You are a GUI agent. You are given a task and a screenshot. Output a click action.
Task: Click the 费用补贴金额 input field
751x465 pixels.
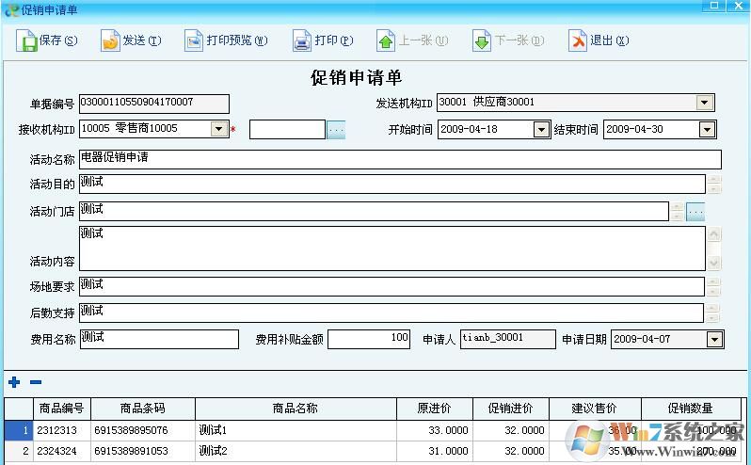369,339
